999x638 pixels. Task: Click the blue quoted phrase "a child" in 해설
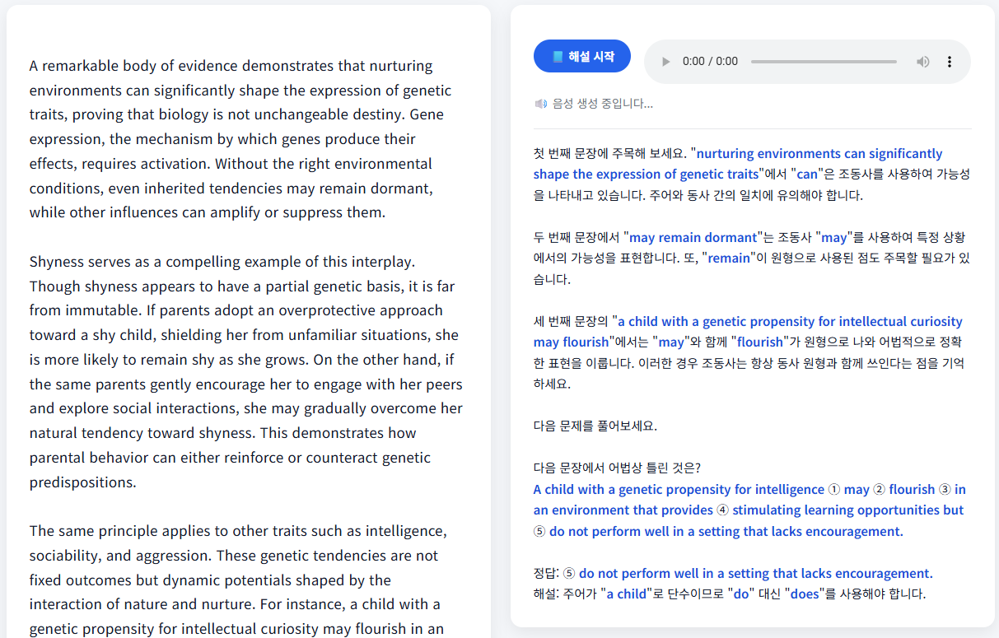pos(628,594)
